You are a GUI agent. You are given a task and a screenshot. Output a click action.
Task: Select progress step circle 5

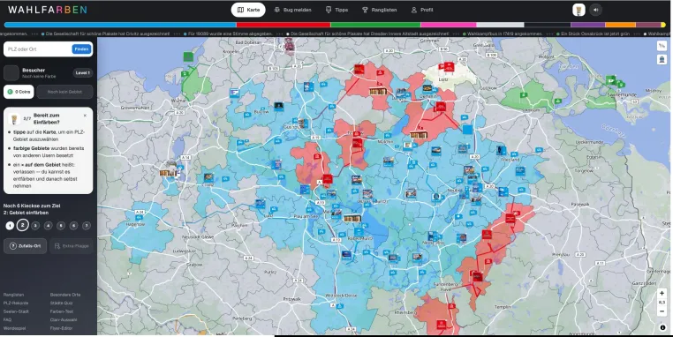pos(61,226)
